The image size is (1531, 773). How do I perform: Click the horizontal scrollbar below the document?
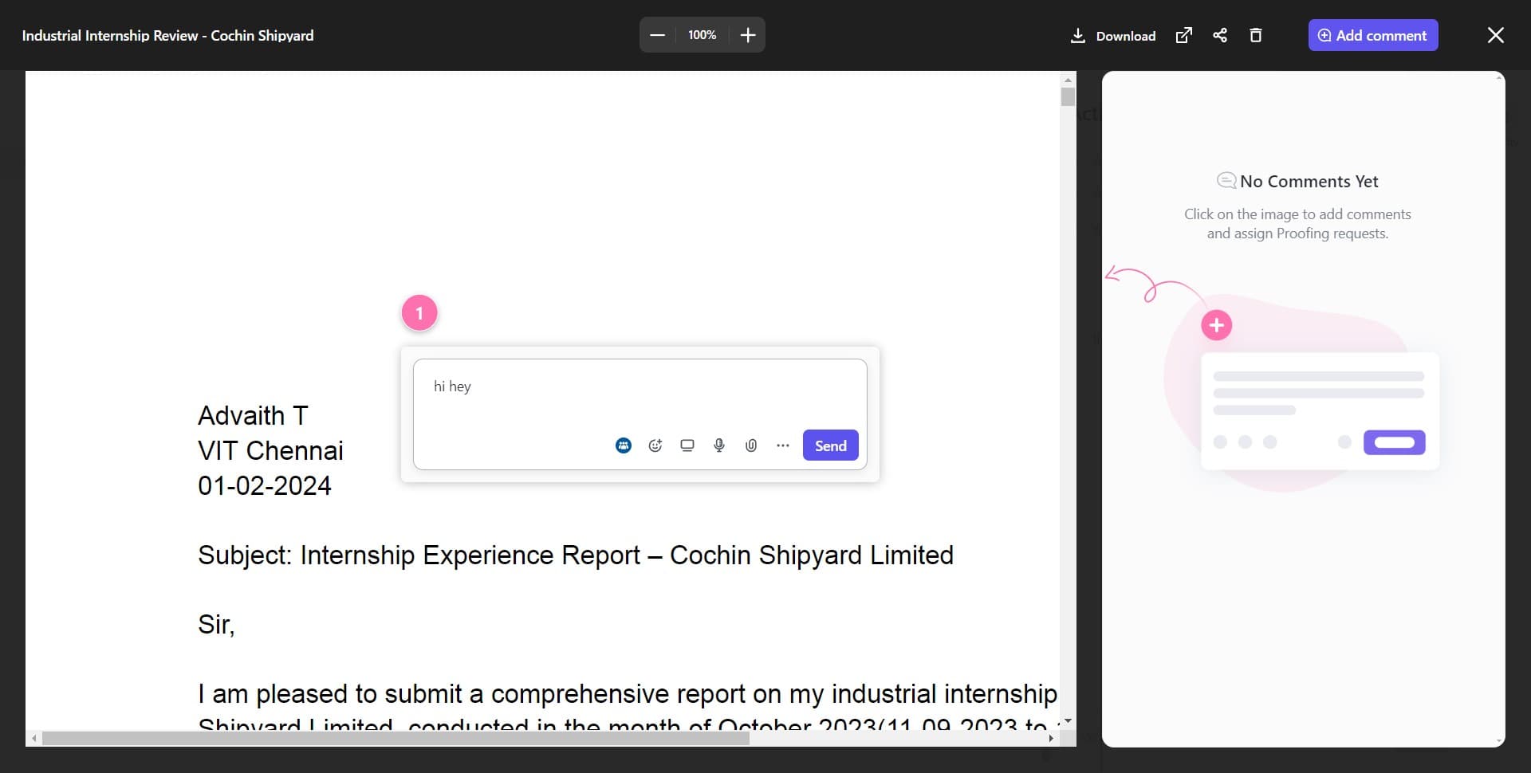395,739
